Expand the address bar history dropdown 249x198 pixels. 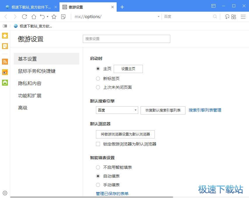click(158, 17)
